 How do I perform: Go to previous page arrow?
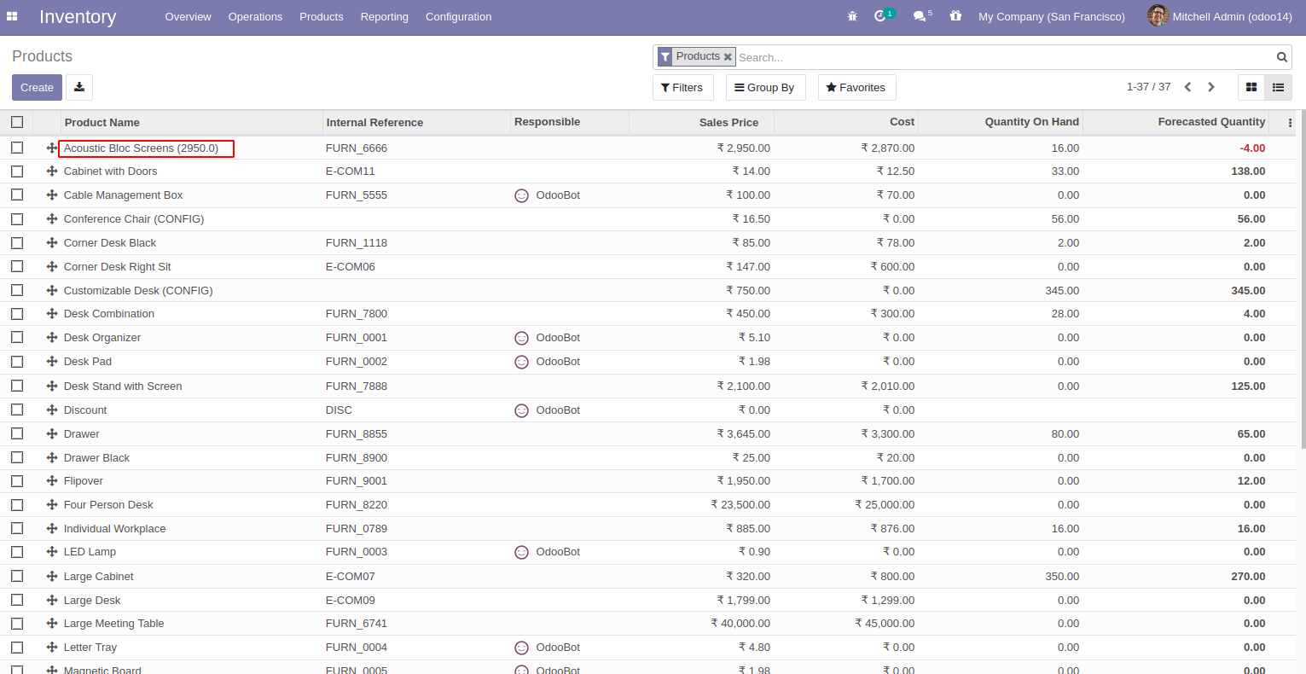point(1187,87)
